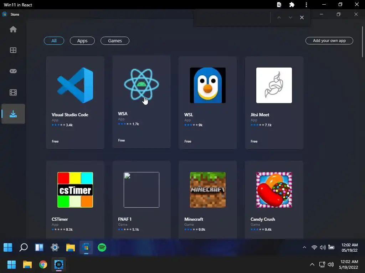365x273 pixels.
Task: Open the host system tray volume icon
Action: [330, 264]
